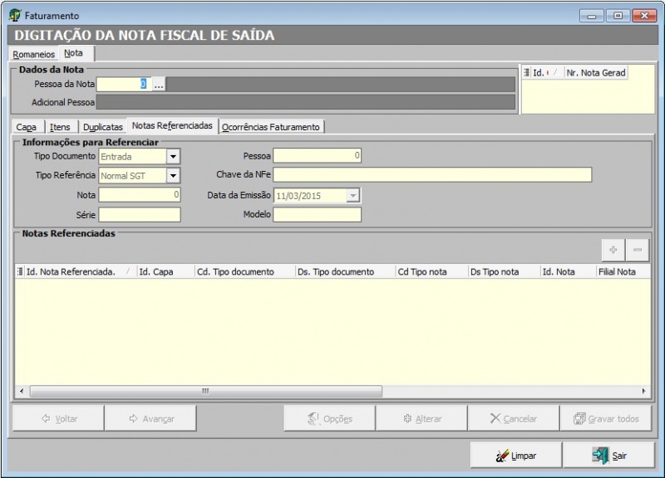The height and width of the screenshot is (478, 665).
Task: Expand the Tipo Referência combo box
Action: [x=173, y=175]
